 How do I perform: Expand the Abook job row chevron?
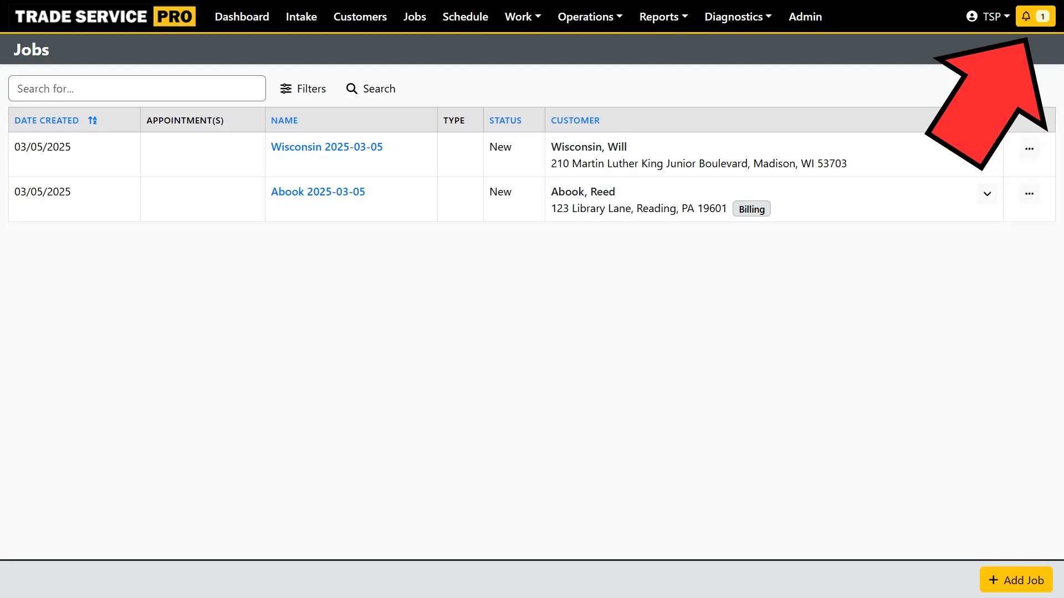click(986, 193)
